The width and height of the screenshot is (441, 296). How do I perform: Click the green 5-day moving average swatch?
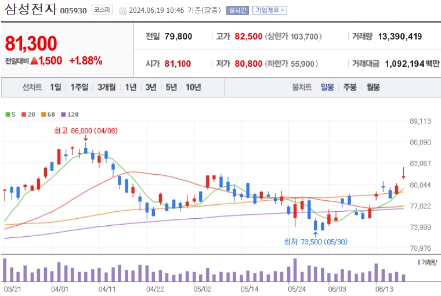pyautogui.click(x=8, y=114)
